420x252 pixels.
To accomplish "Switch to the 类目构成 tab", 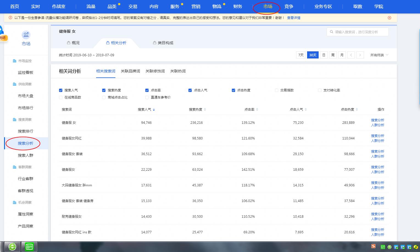I will [166, 43].
